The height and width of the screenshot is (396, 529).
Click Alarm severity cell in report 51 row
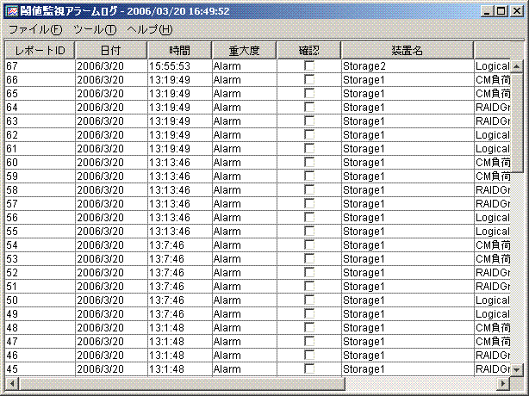[245, 287]
